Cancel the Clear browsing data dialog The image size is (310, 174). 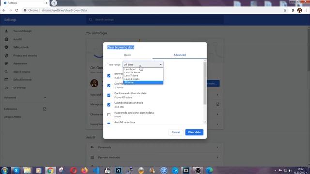point(176,132)
